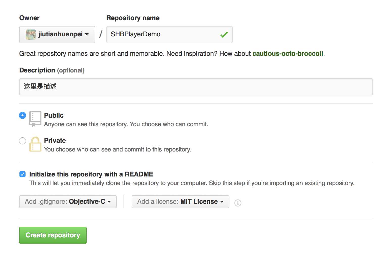
Task: Click the owner avatar image
Action: pyautogui.click(x=31, y=35)
